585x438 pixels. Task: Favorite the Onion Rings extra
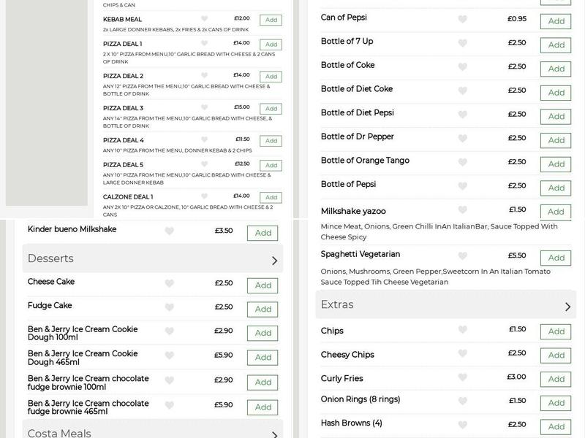point(463,401)
